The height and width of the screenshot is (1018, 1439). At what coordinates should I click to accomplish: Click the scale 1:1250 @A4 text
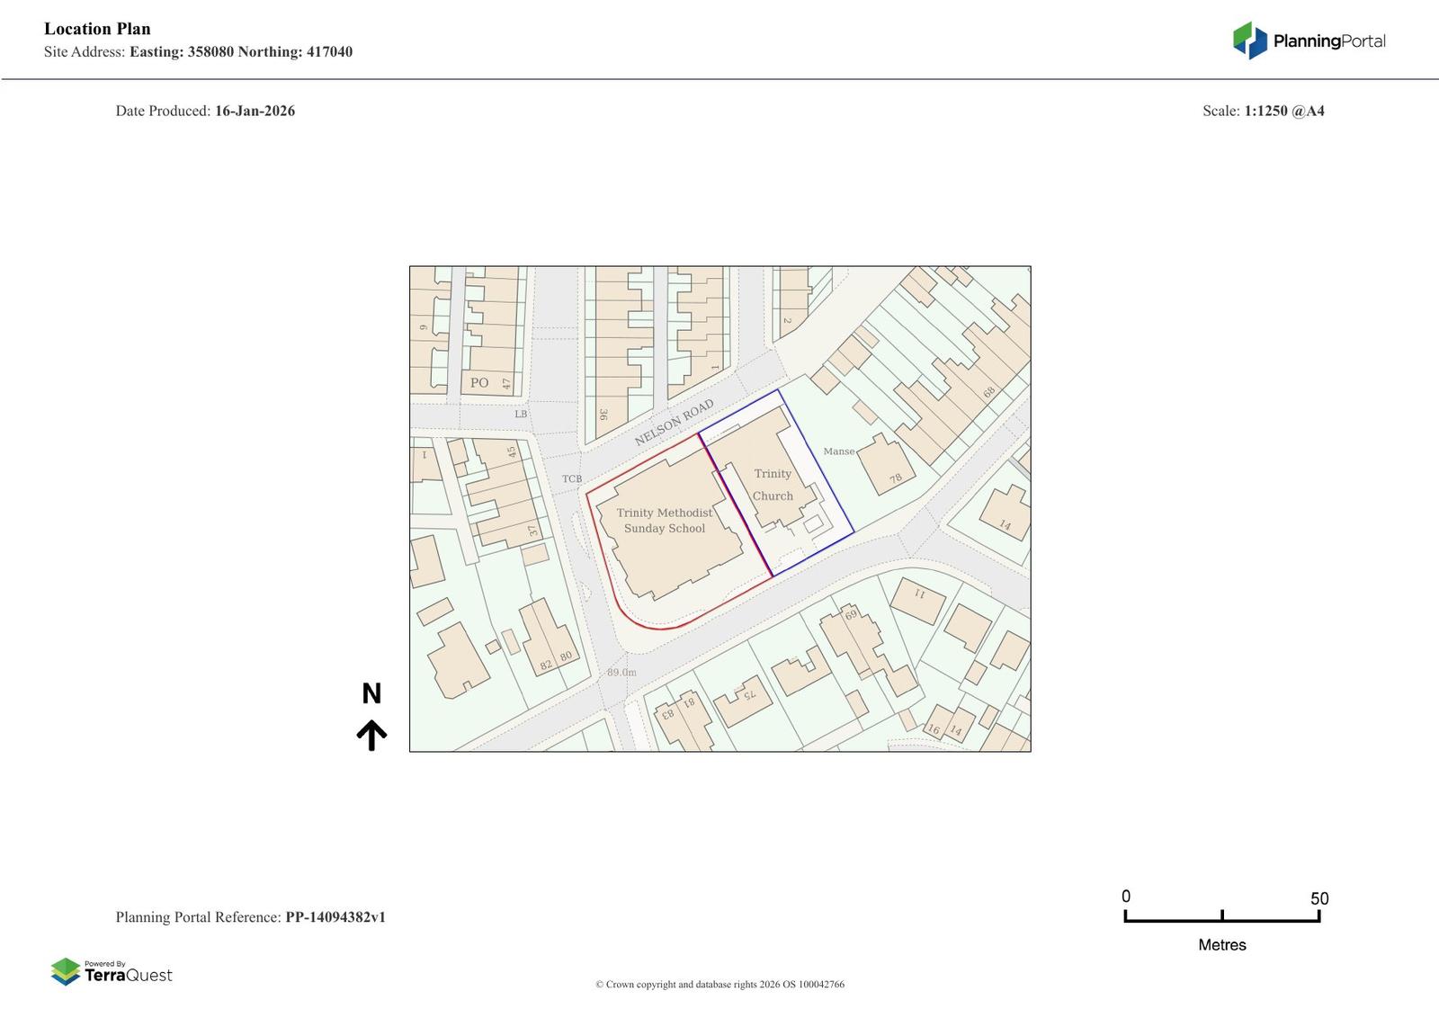coord(1283,111)
